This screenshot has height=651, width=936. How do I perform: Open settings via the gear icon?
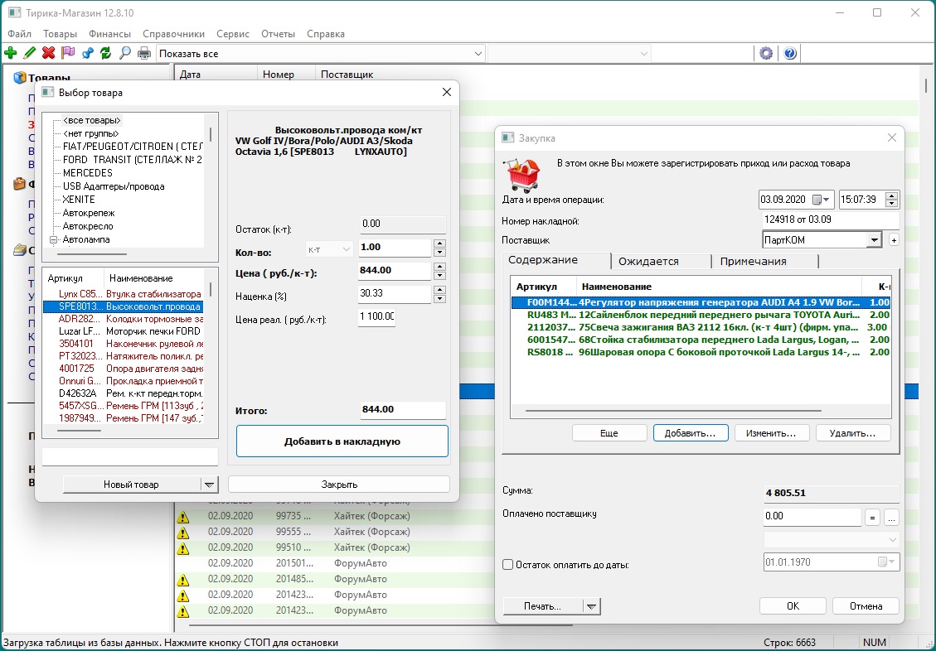coord(766,53)
